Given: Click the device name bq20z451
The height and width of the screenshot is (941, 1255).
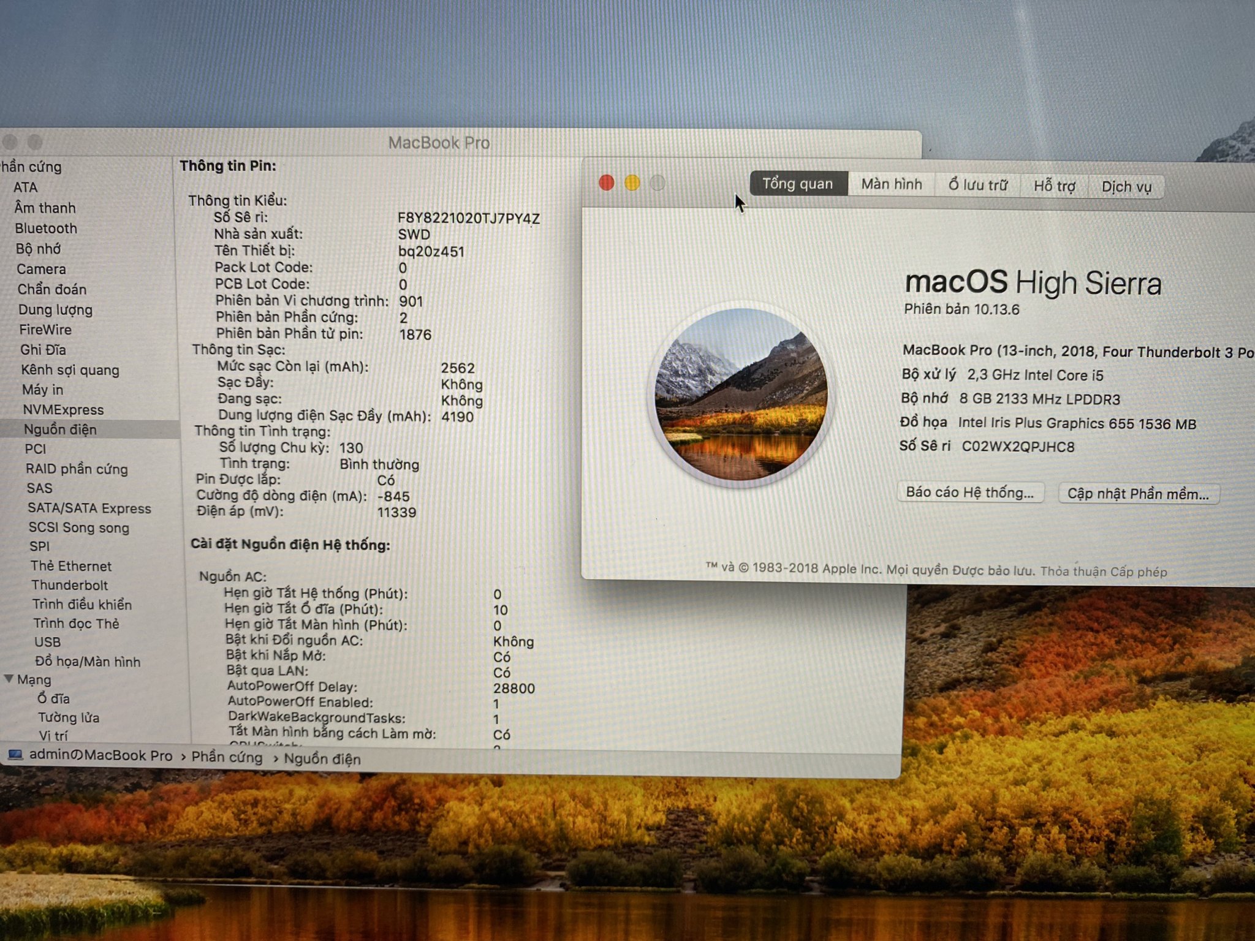Looking at the screenshot, I should 431,252.
